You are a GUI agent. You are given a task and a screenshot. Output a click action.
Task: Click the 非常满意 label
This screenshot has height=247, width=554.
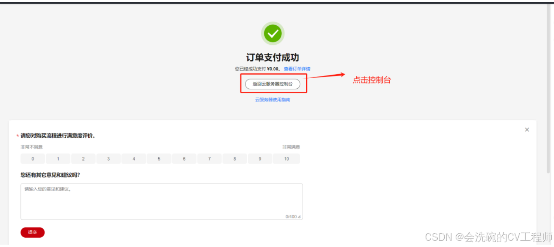click(x=291, y=147)
